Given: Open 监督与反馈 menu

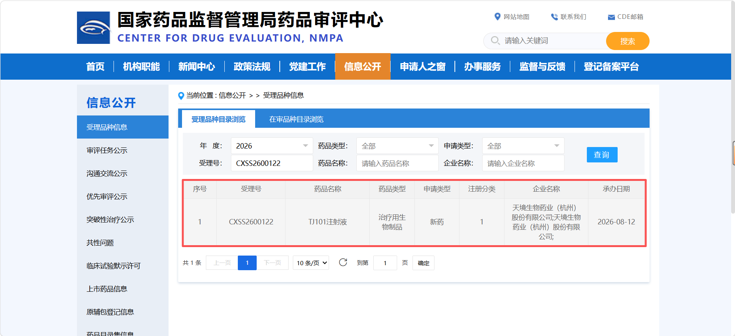Looking at the screenshot, I should click(543, 67).
